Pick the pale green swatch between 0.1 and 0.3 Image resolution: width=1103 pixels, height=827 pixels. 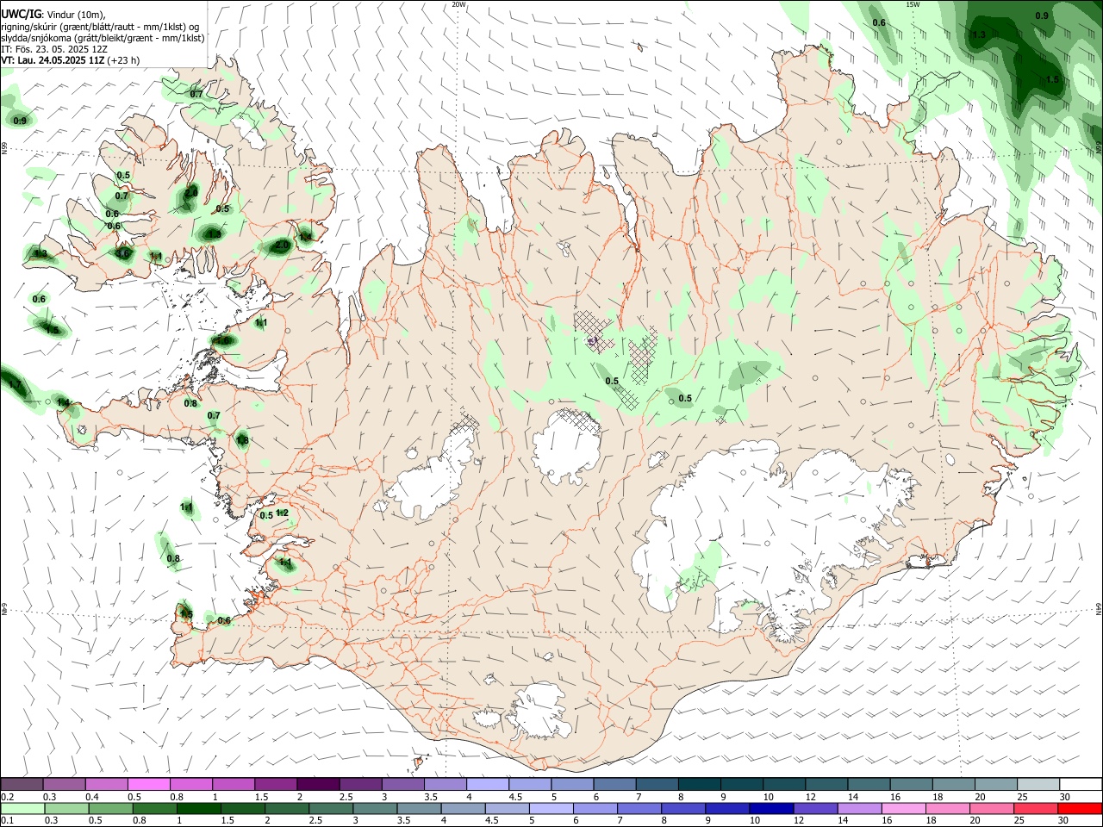(22, 808)
